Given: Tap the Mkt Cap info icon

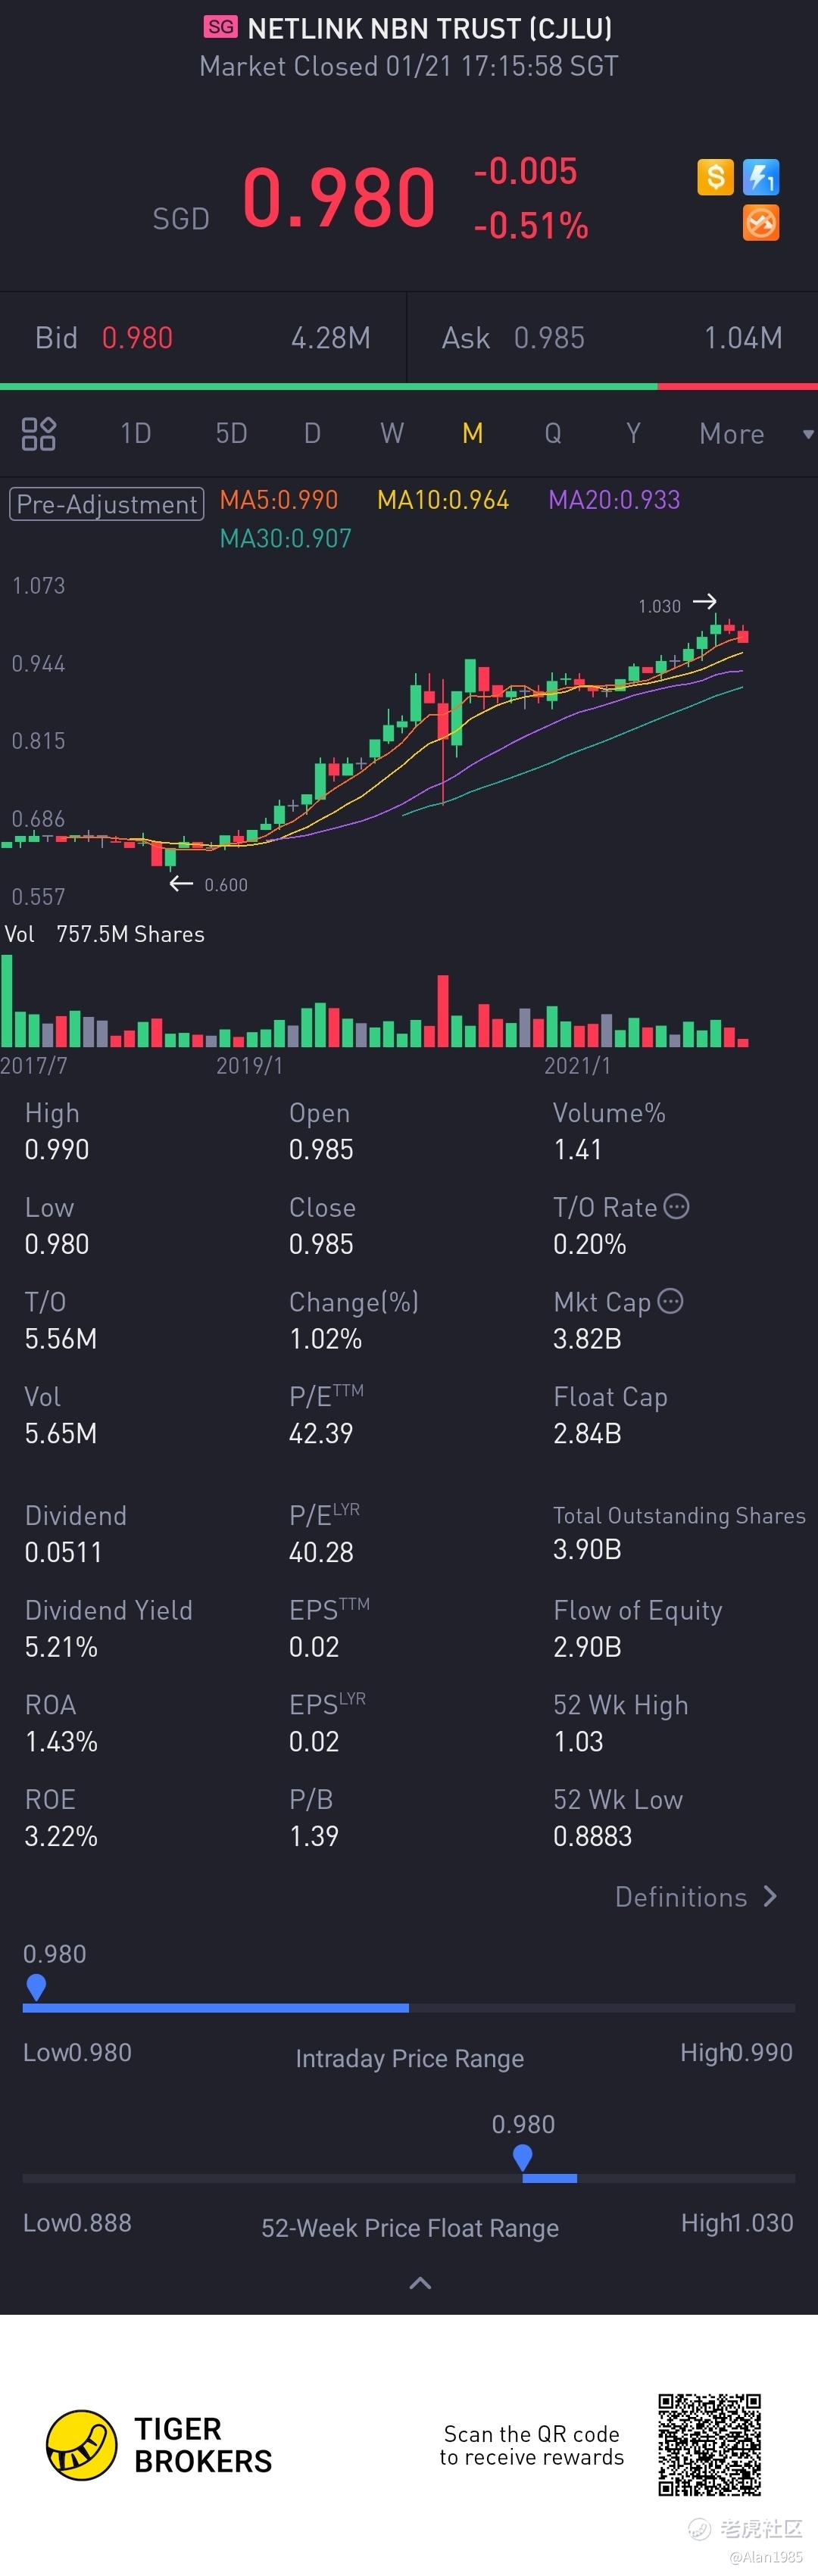Looking at the screenshot, I should click(671, 1301).
